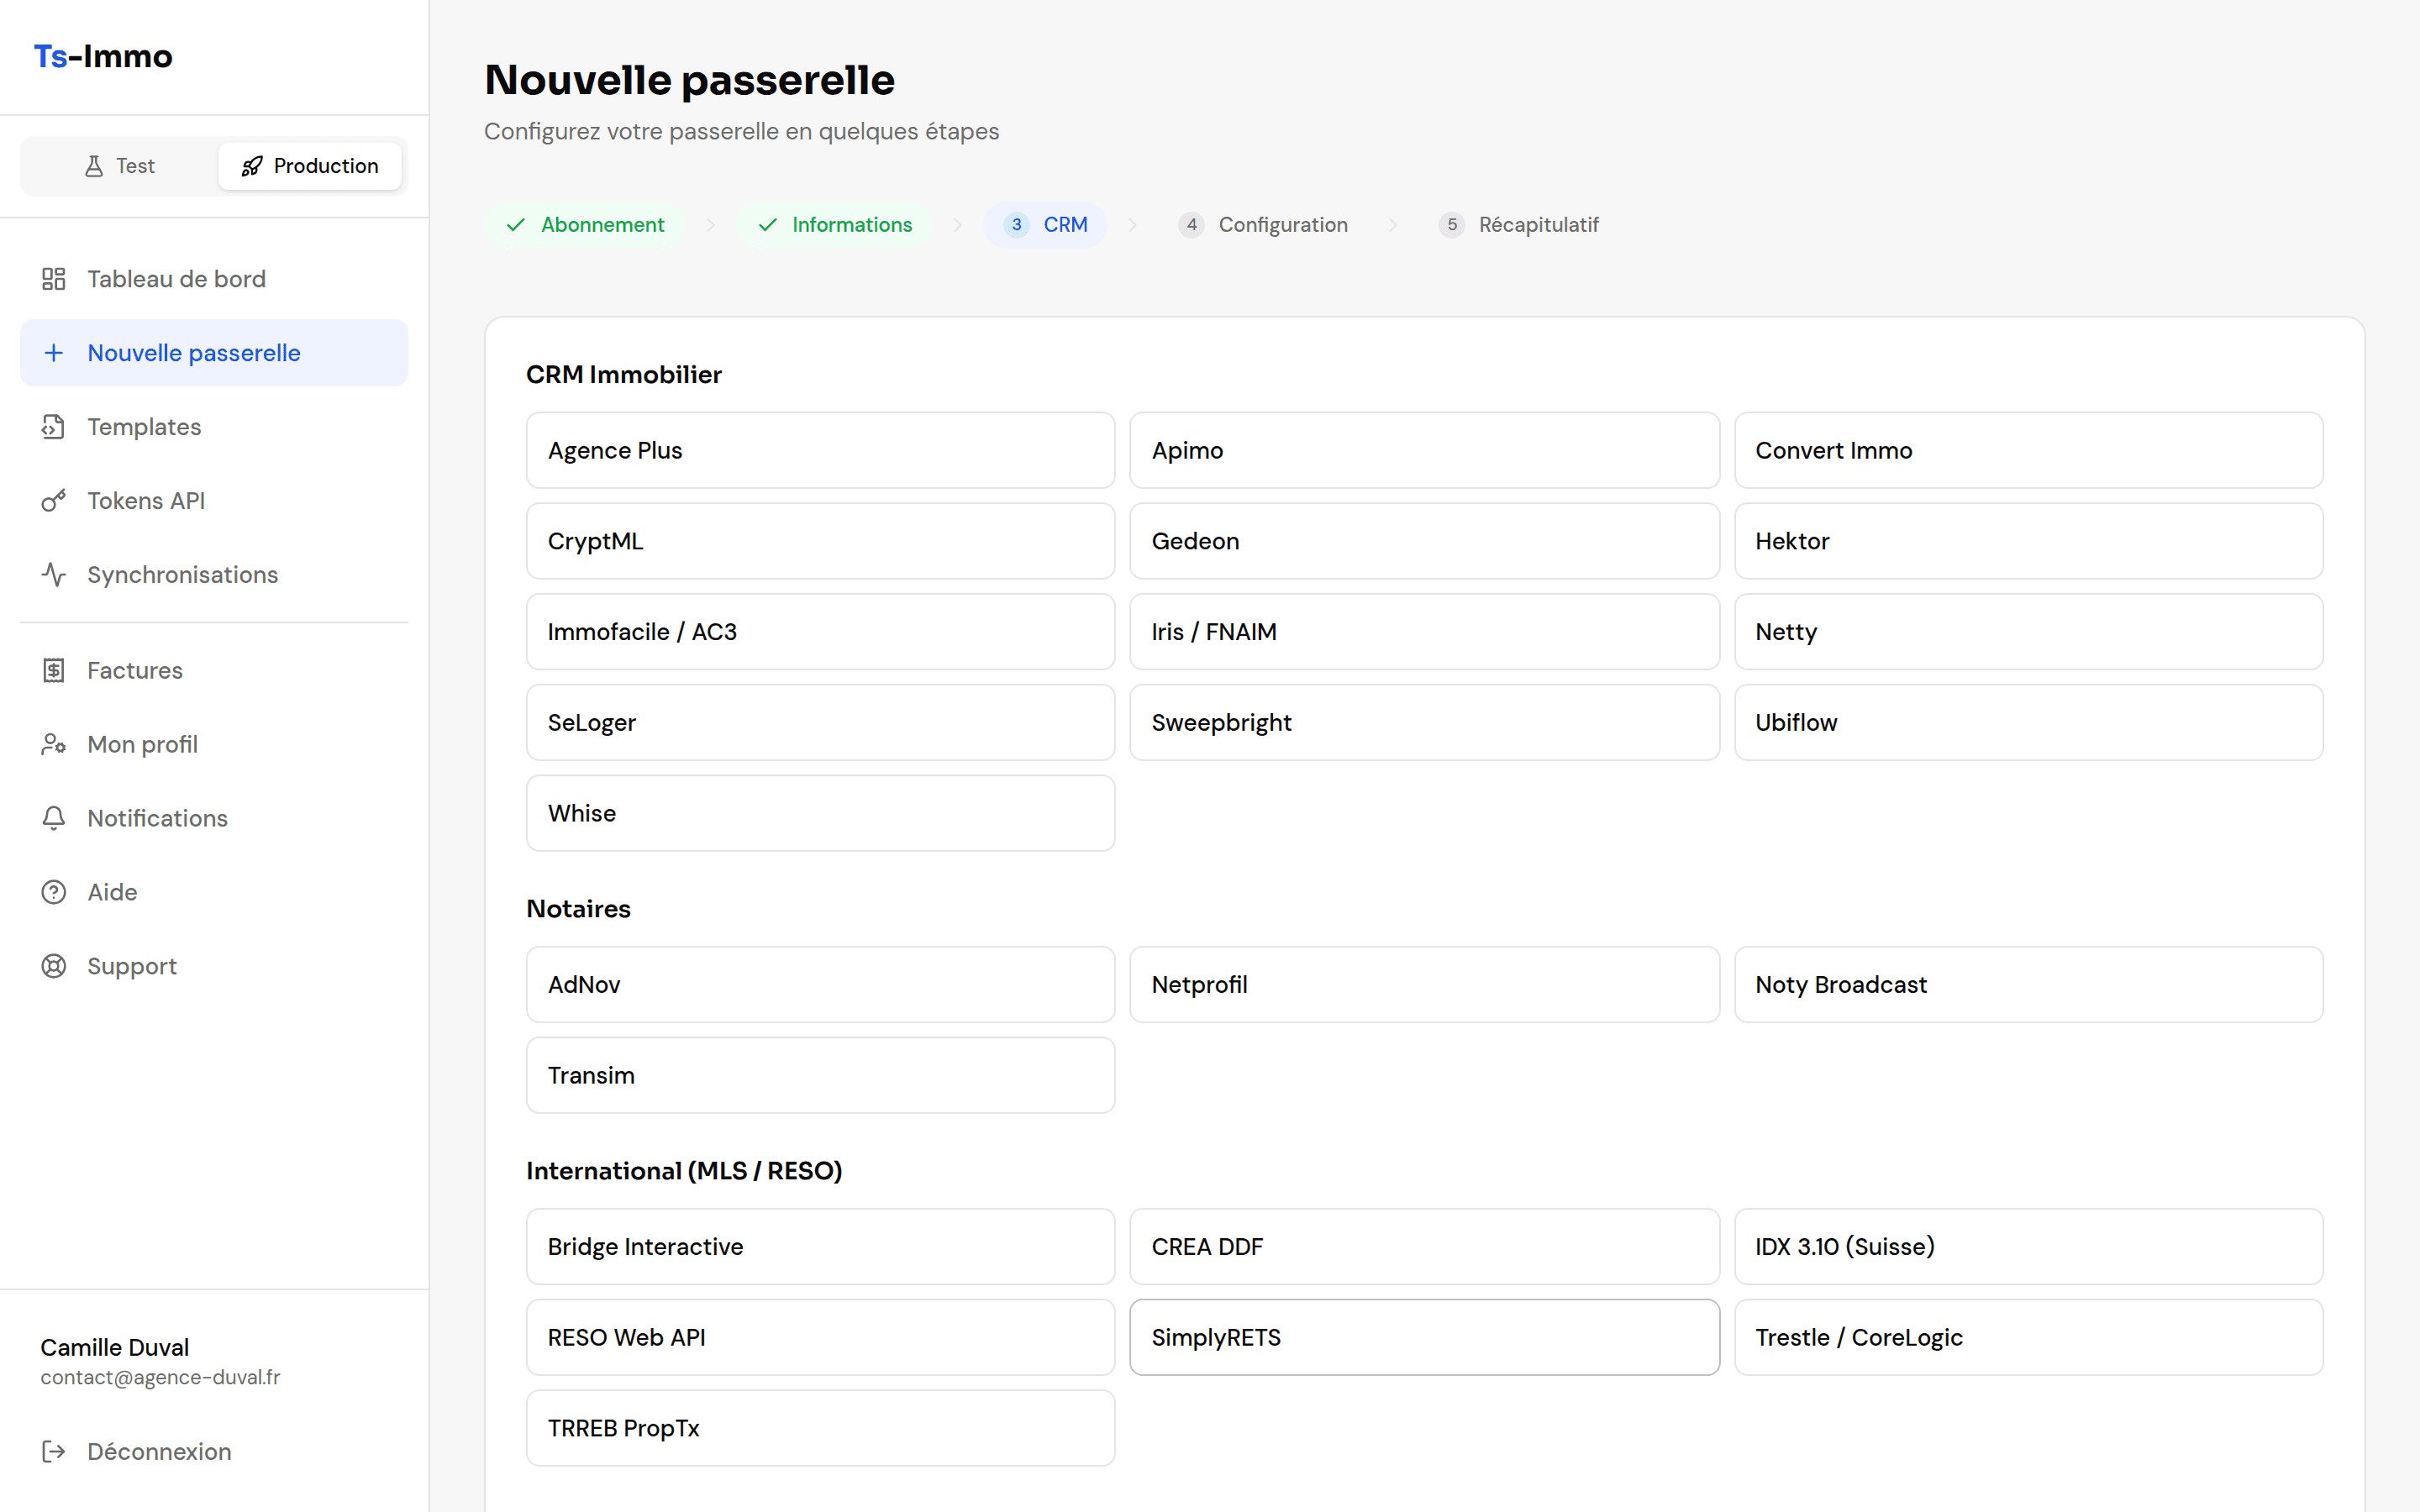Image resolution: width=2420 pixels, height=1512 pixels.
Task: Click the Templates file-code icon
Action: point(54,427)
